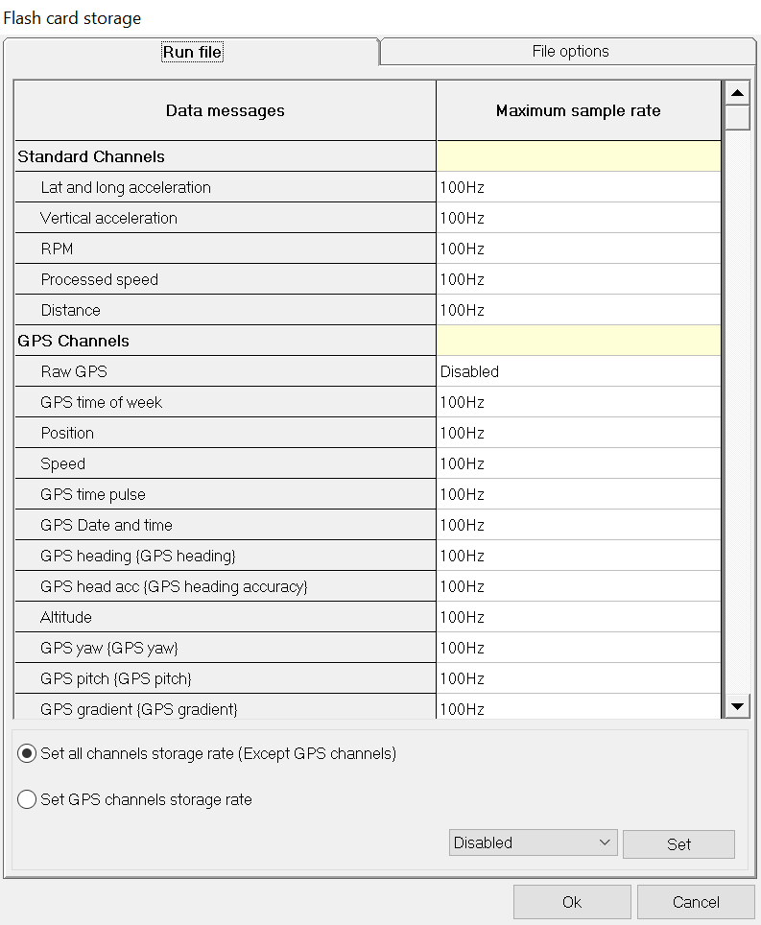Select the RPM sample rate cell
The width and height of the screenshot is (761, 925).
(x=578, y=249)
